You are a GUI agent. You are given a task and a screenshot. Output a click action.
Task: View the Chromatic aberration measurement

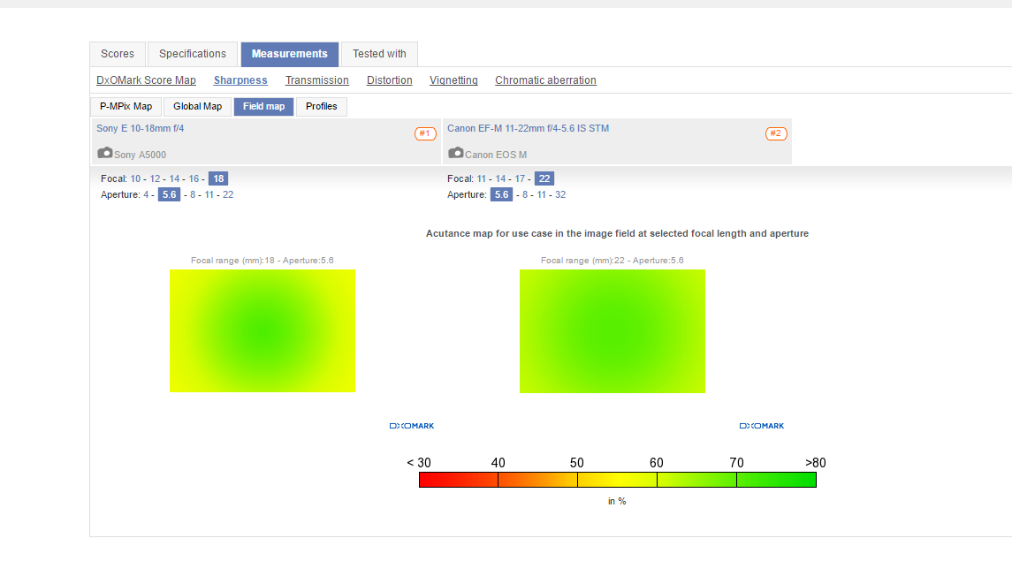545,80
